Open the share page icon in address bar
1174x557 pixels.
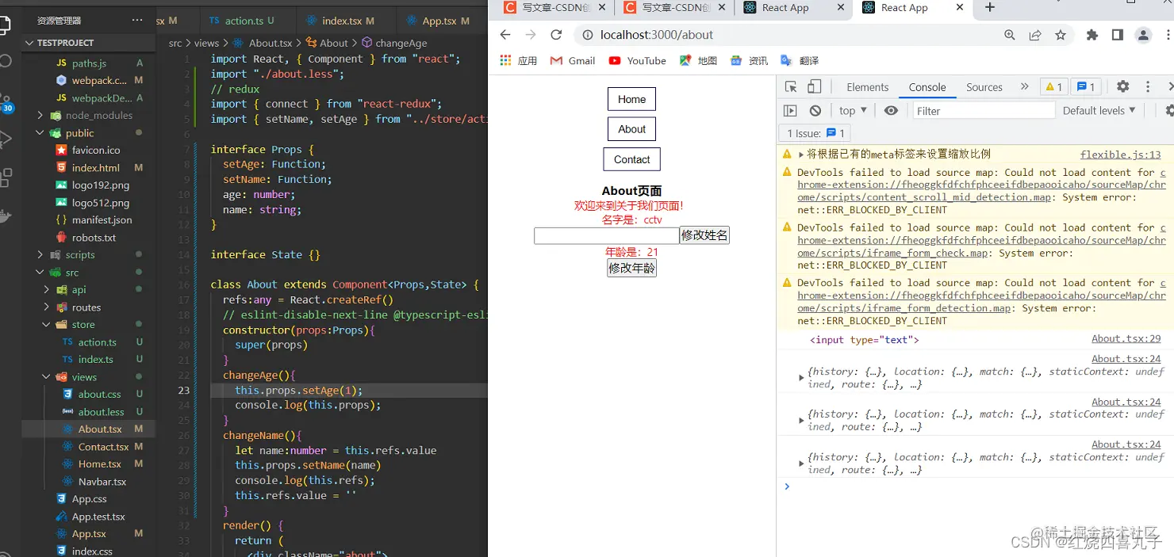pyautogui.click(x=1035, y=35)
